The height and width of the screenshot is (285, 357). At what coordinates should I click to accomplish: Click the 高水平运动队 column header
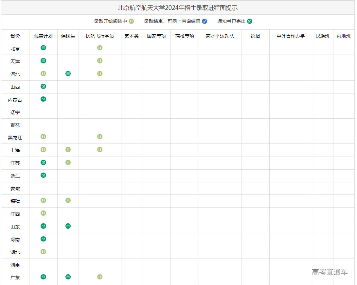click(220, 36)
